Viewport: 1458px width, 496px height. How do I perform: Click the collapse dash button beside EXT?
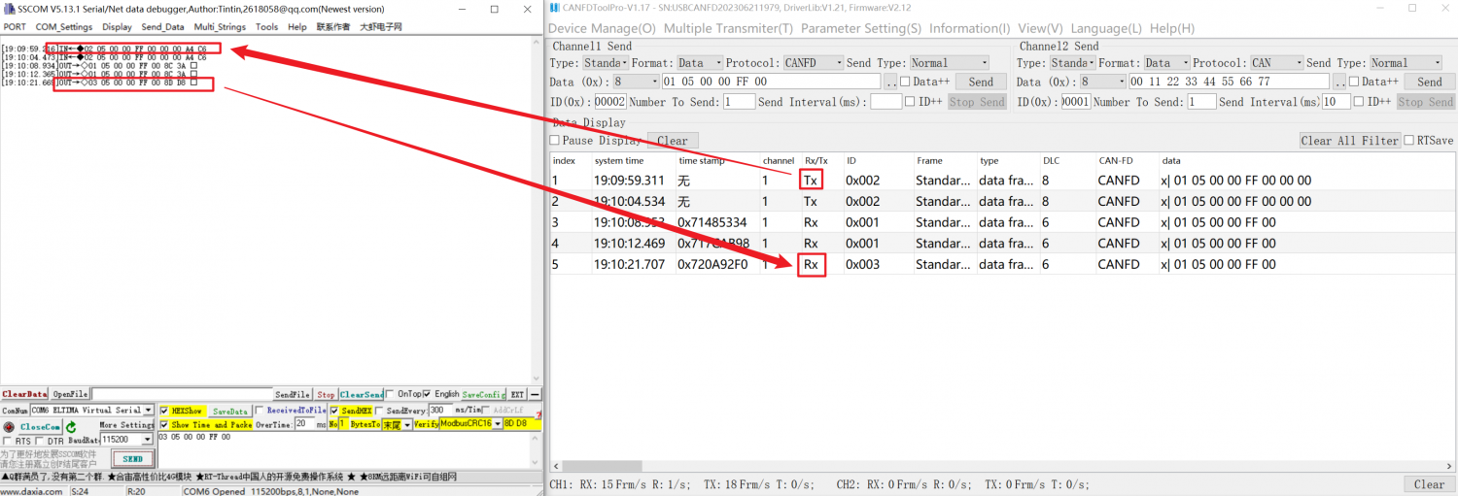[x=535, y=394]
